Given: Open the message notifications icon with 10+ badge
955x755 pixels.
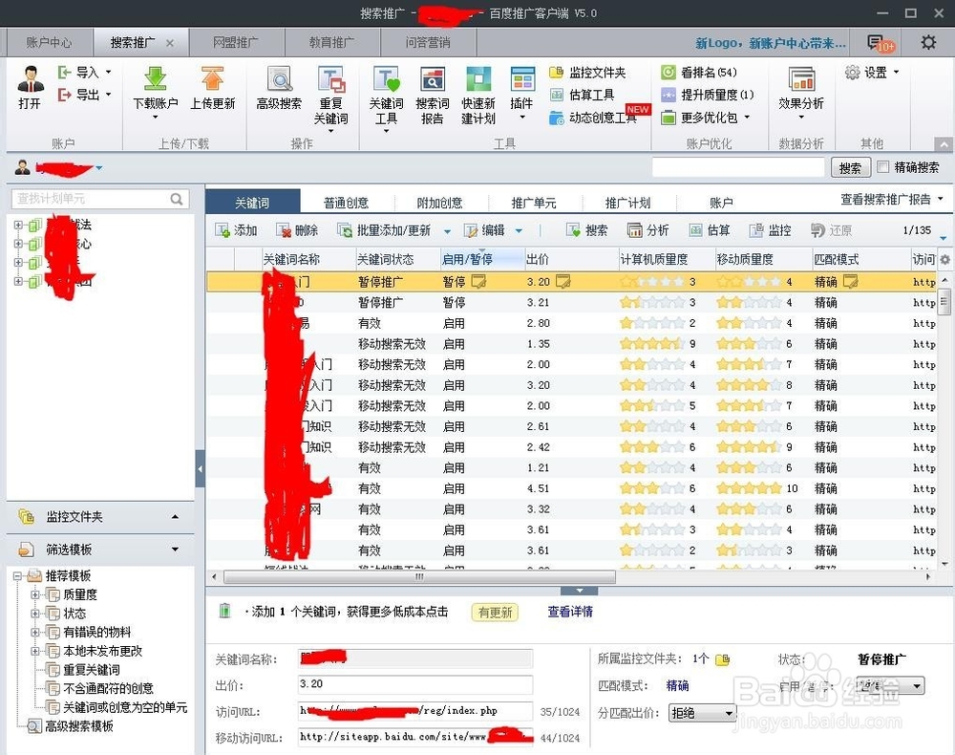Looking at the screenshot, I should tap(880, 43).
